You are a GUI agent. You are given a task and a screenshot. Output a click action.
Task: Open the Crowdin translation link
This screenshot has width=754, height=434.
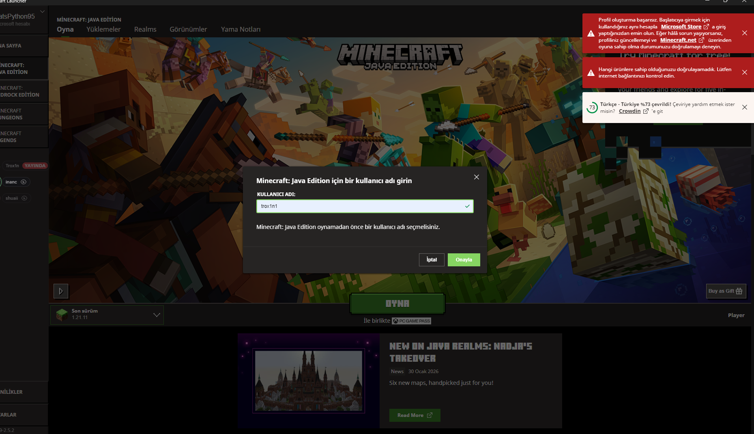pos(629,111)
